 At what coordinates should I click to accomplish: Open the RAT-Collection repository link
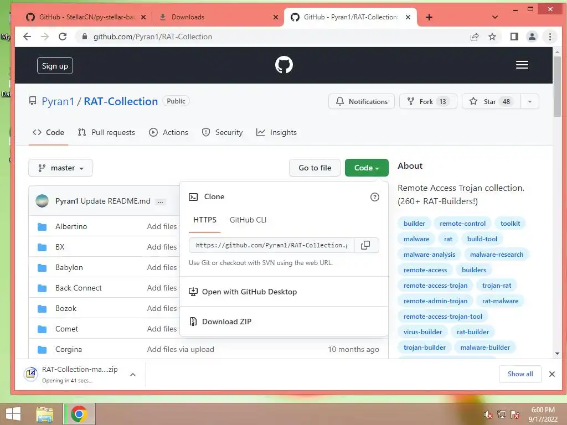coord(121,102)
